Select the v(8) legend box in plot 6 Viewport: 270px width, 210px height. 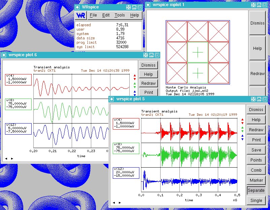pyautogui.click(x=18, y=104)
